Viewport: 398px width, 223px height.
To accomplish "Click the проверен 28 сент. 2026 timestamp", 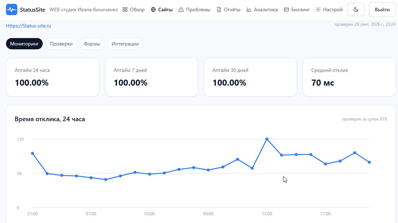I will coord(365,24).
